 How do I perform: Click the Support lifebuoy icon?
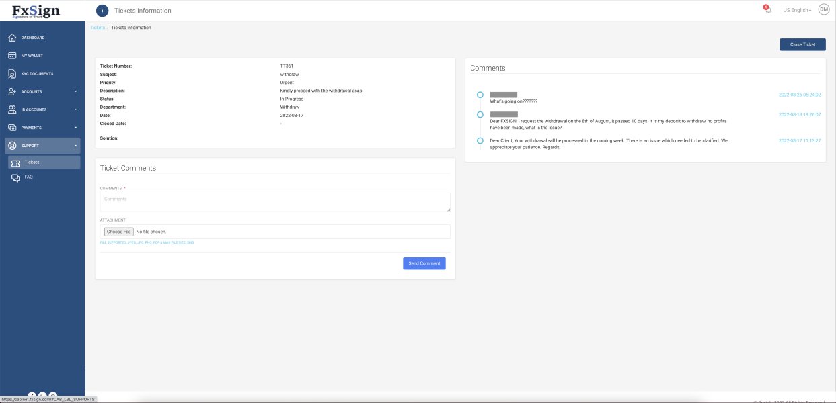(12, 146)
